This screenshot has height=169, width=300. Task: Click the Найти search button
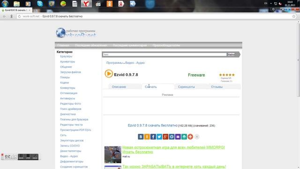click(231, 54)
